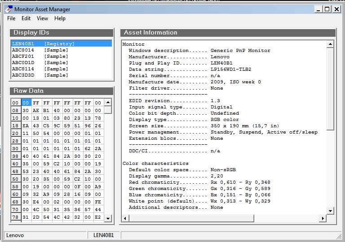The width and height of the screenshot is (345, 242).
Task: Open the View menu
Action: pyautogui.click(x=42, y=18)
